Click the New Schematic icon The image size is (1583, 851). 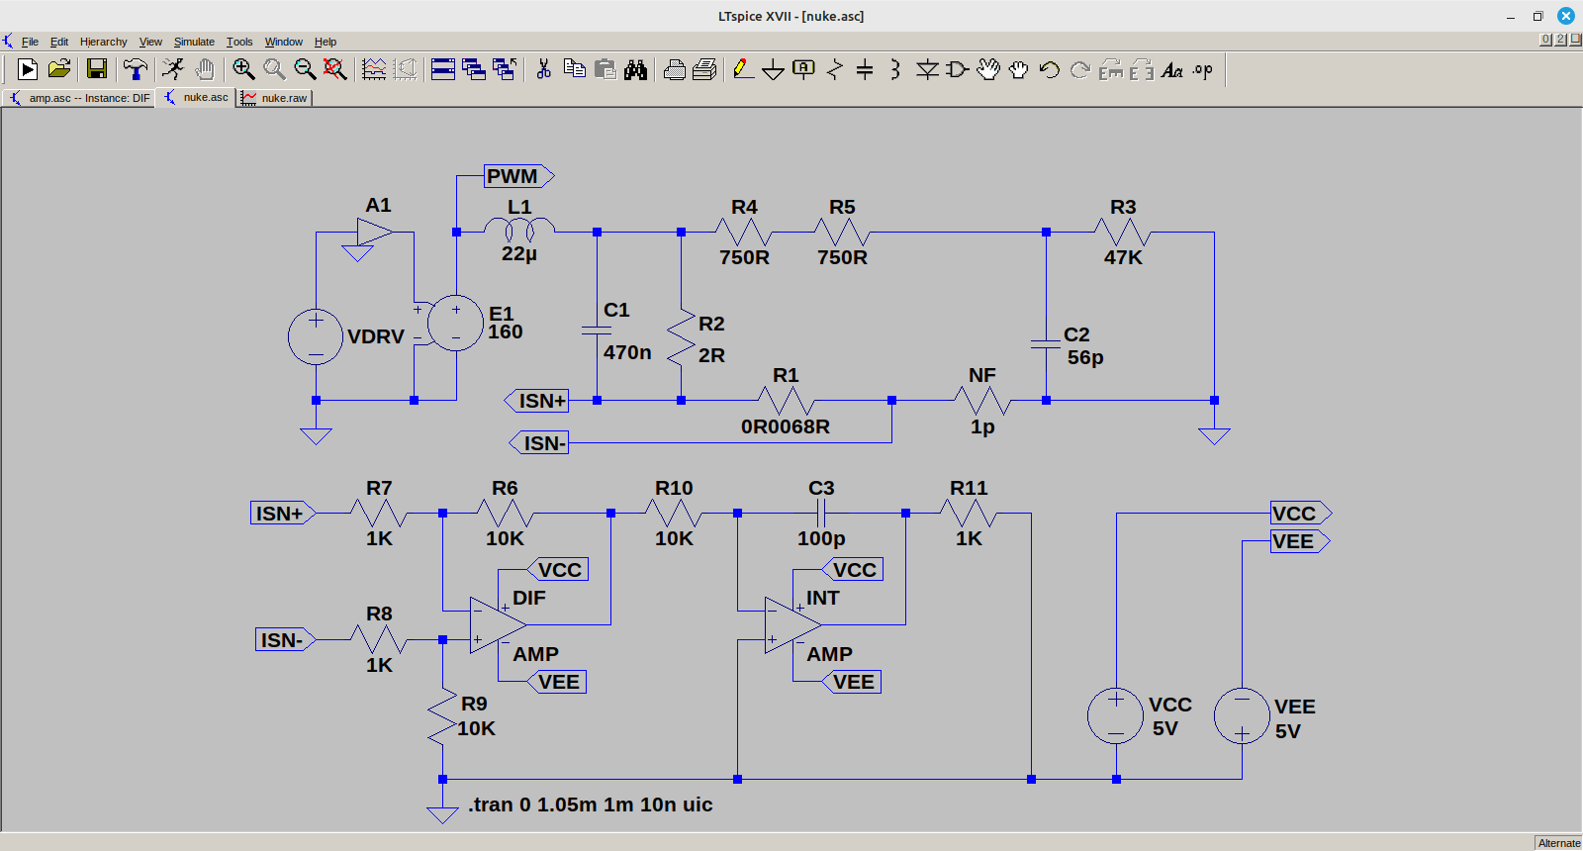[28, 69]
